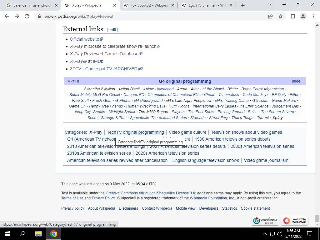Screen dimensions: 320x240
Task: Open File Explorer from the taskbar
Action: (x=38, y=234)
